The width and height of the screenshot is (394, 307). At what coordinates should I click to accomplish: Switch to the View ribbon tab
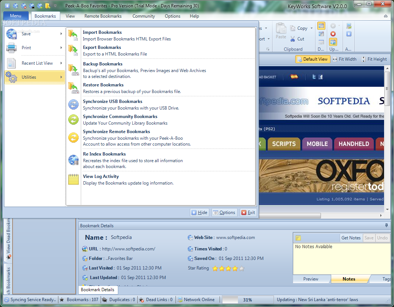tap(70, 16)
